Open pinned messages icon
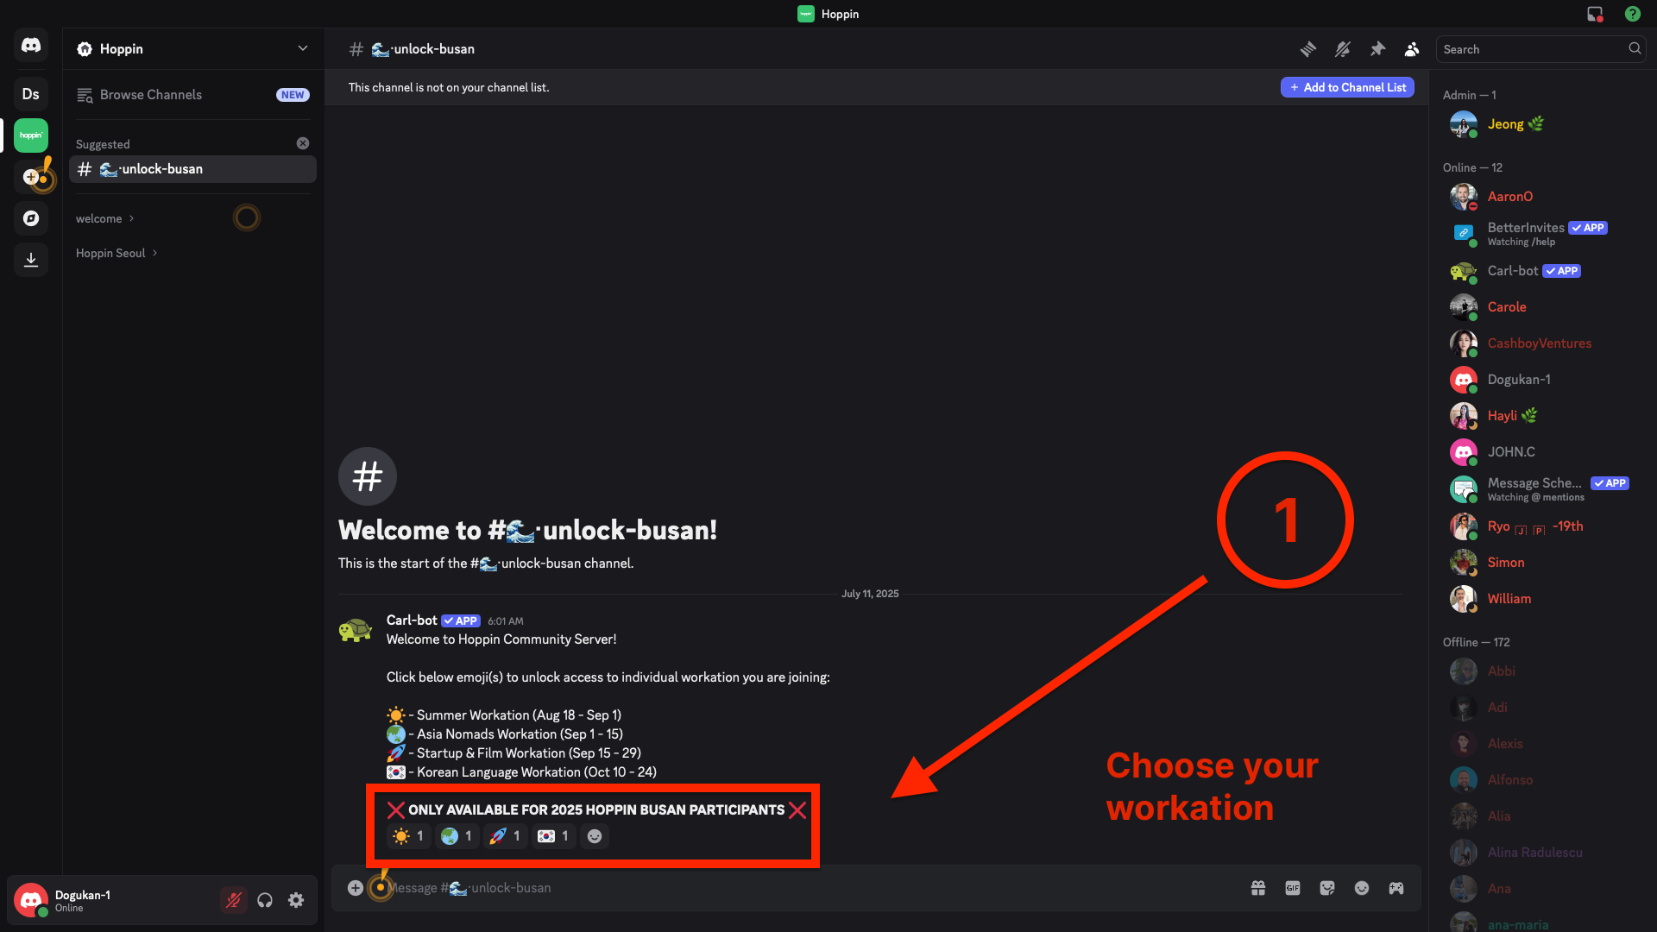Screen dimensions: 1657x932 [1377, 49]
